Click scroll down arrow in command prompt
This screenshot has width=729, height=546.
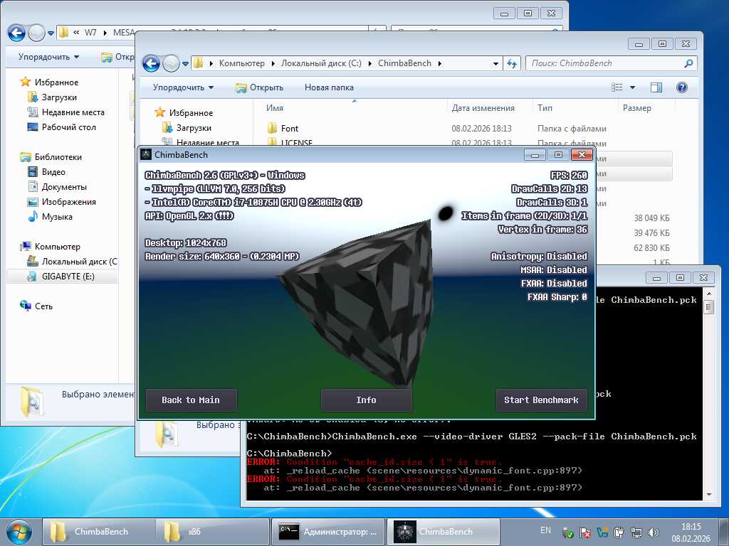pyautogui.click(x=708, y=495)
